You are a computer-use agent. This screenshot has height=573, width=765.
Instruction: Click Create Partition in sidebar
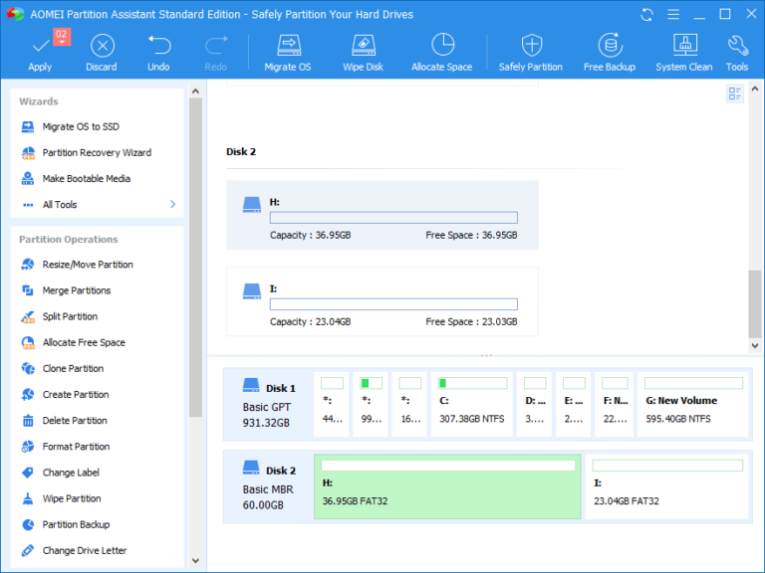click(75, 394)
